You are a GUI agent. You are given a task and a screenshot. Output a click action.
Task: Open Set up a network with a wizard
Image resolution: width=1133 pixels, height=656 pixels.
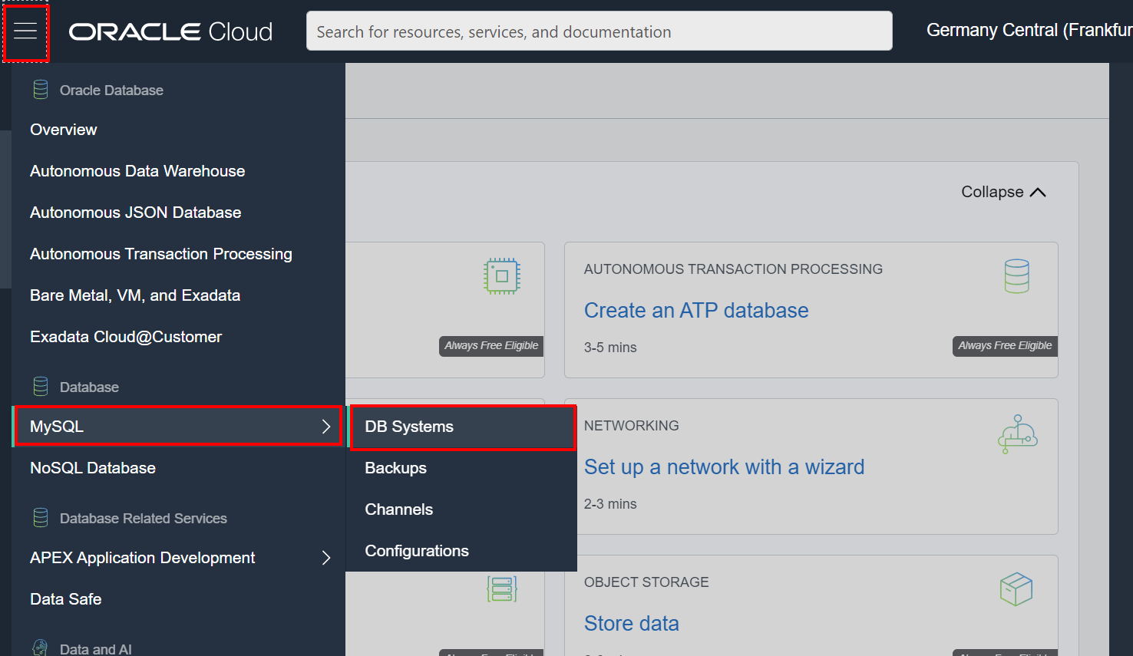point(724,466)
